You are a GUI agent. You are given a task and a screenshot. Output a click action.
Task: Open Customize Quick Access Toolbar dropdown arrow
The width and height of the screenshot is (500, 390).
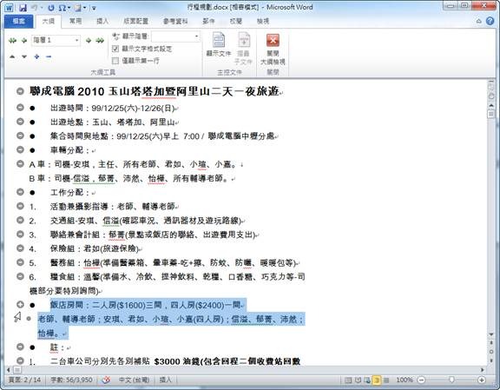pos(94,8)
